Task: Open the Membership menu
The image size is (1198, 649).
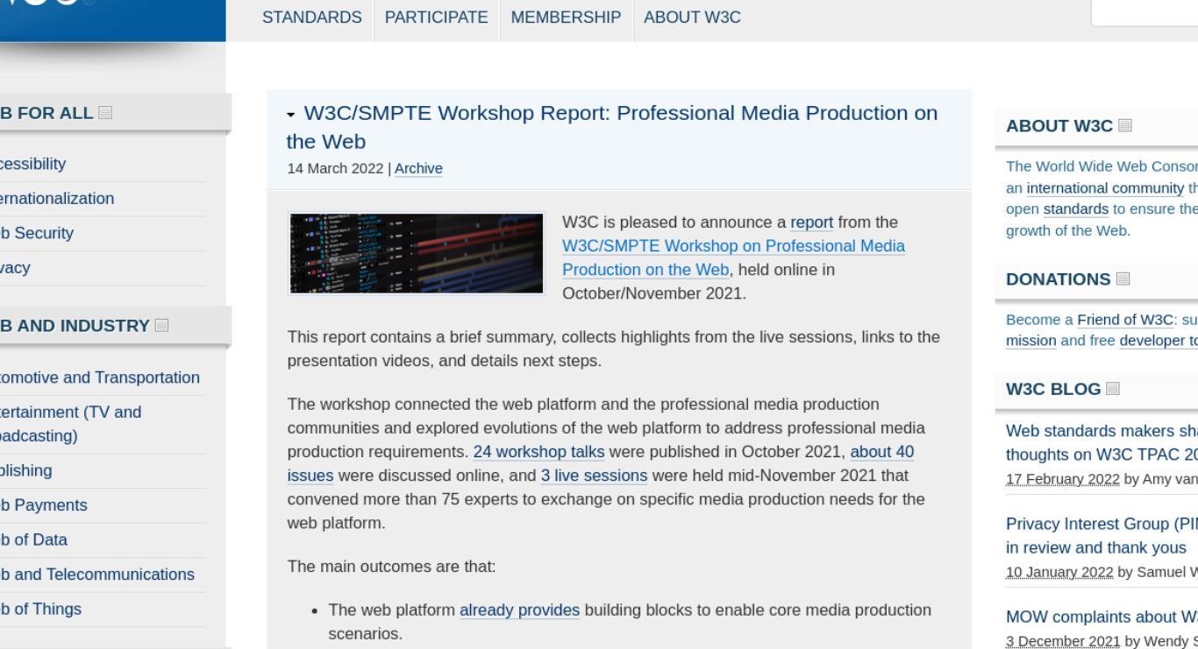Action: click(x=566, y=18)
